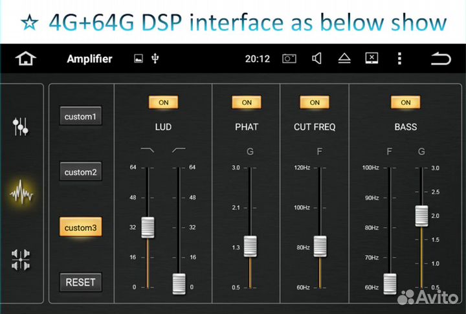This screenshot has width=466, height=314.
Task: Toggle the PHAT ON switch
Action: [246, 102]
